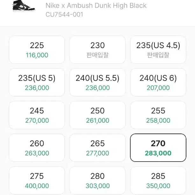Click the CU7544-001 model number
The width and height of the screenshot is (195, 195).
64,14
